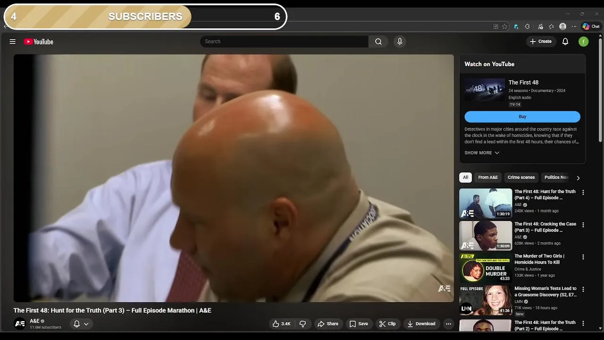Create a Clip of the video
Image resolution: width=604 pixels, height=340 pixels.
(x=387, y=324)
